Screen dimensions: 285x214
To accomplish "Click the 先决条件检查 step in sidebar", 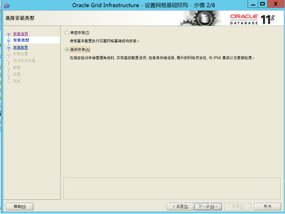I will pos(24,60).
